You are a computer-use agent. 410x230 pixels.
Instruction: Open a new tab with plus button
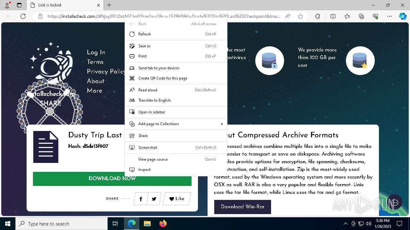click(109, 5)
